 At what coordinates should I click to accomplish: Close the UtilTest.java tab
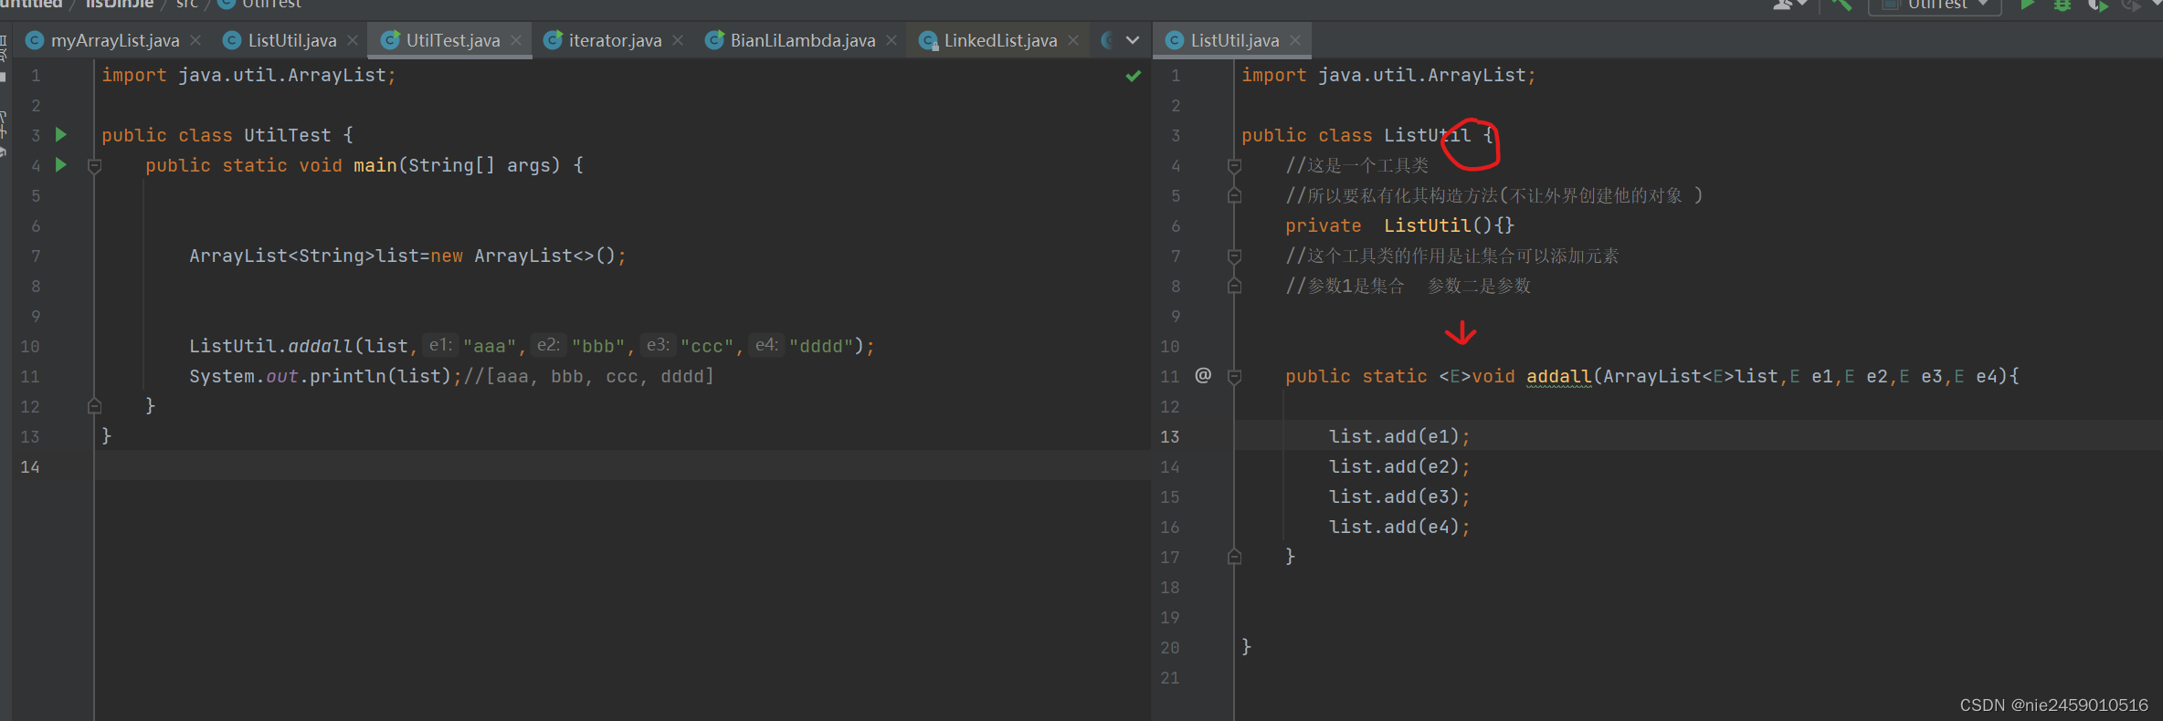[x=516, y=40]
